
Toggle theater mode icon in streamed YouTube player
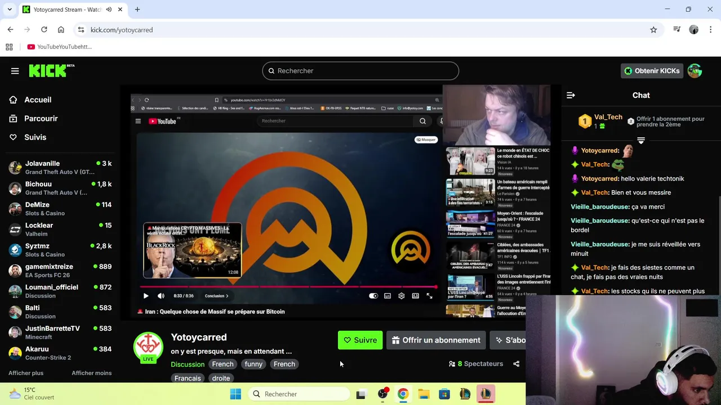[x=415, y=296]
